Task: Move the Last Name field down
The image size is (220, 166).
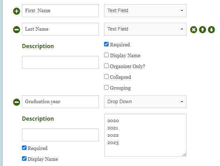Action: [211, 30]
